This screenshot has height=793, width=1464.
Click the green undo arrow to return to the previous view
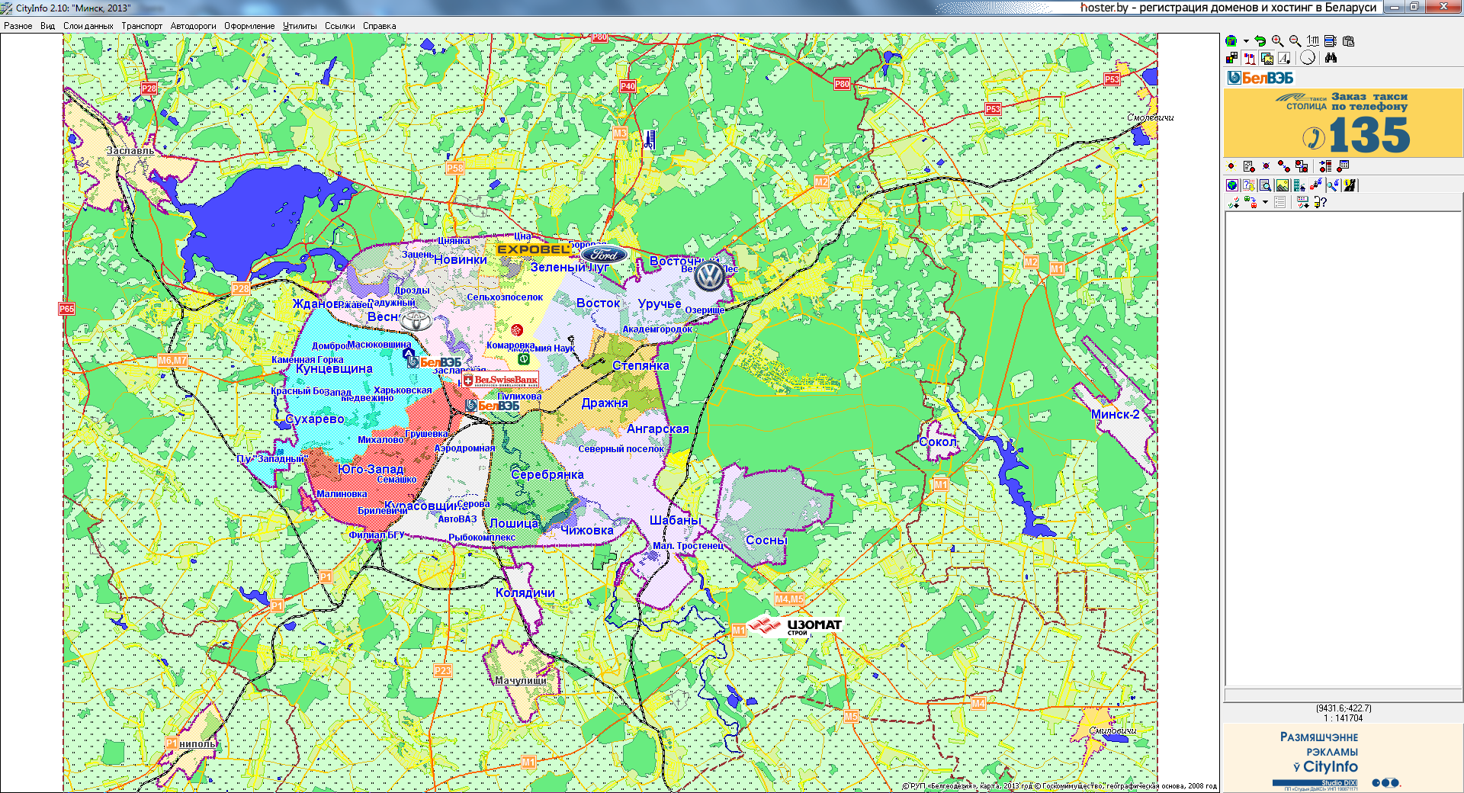click(x=1260, y=41)
